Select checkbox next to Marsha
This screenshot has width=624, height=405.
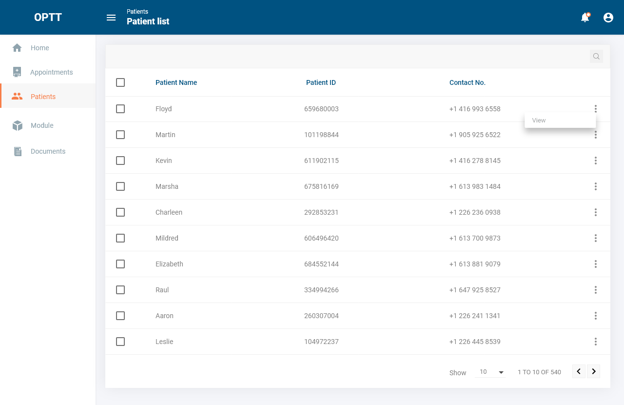[x=120, y=186]
